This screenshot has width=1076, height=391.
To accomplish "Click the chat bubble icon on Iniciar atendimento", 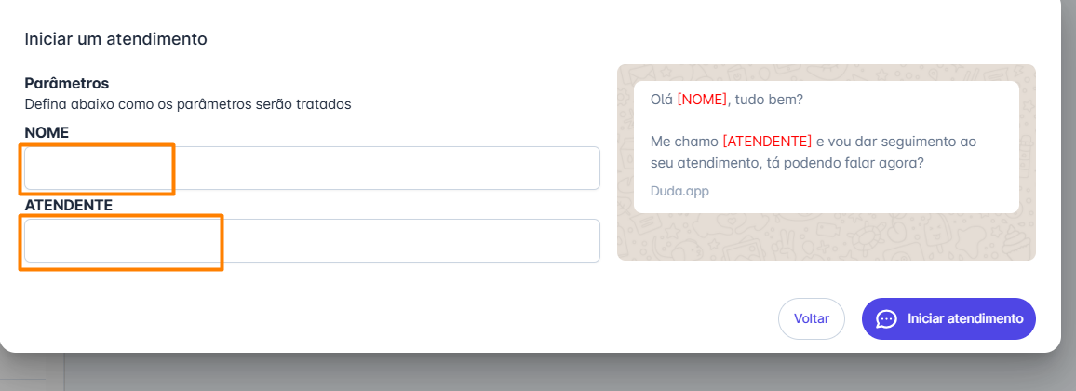I will tap(886, 318).
